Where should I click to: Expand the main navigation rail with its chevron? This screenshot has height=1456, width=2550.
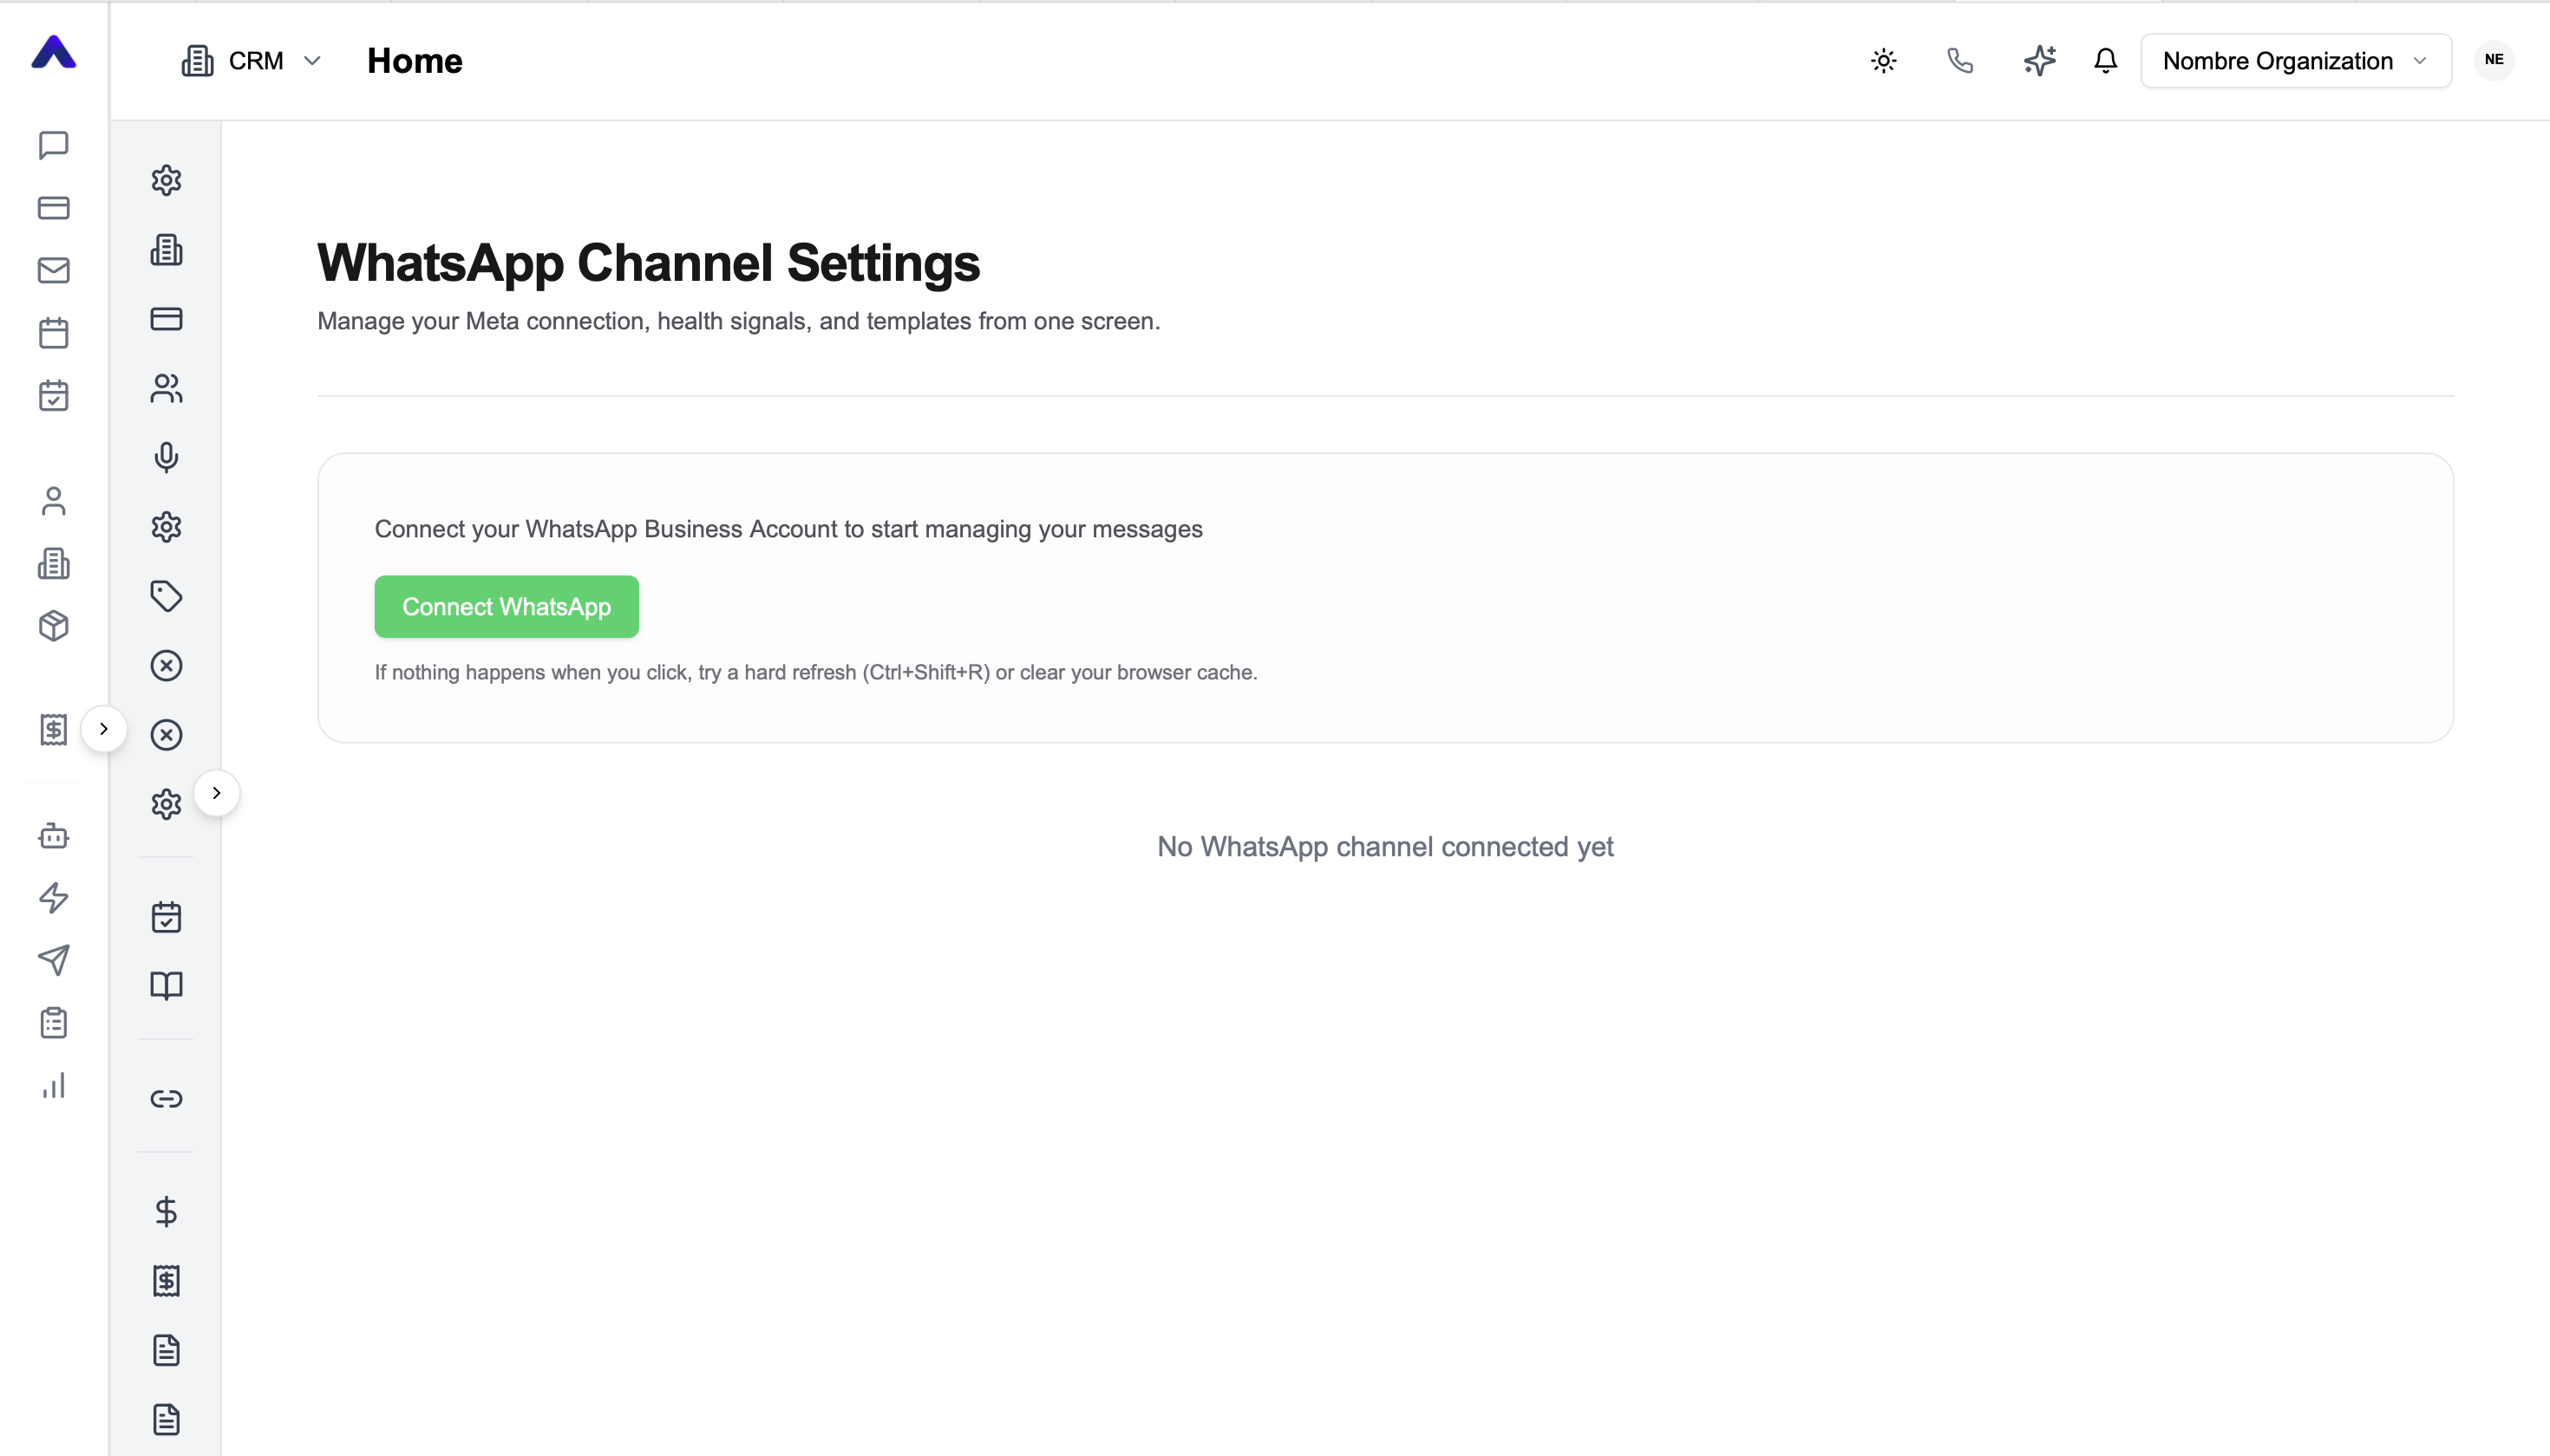tap(103, 729)
